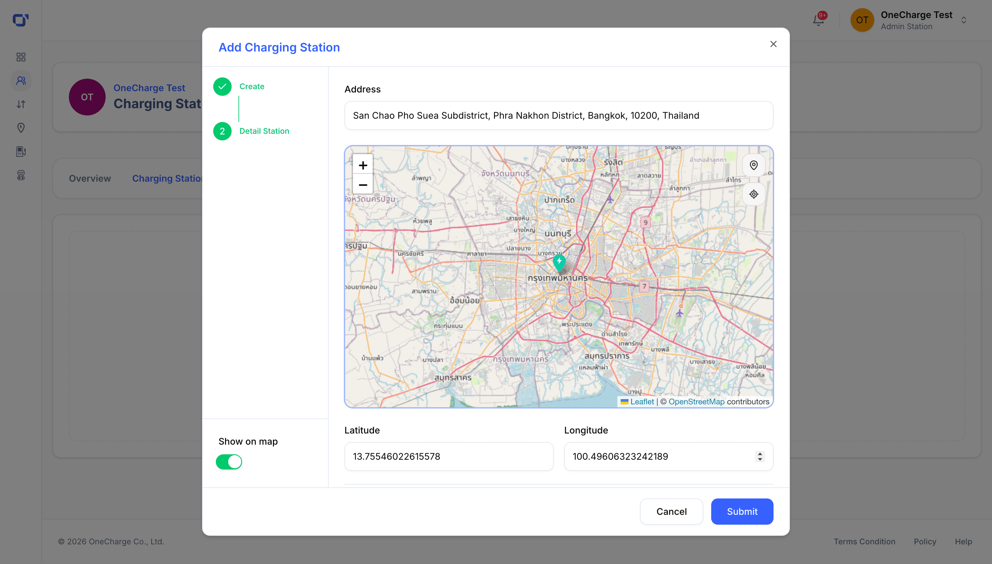Click the Latitude input field

click(x=449, y=456)
